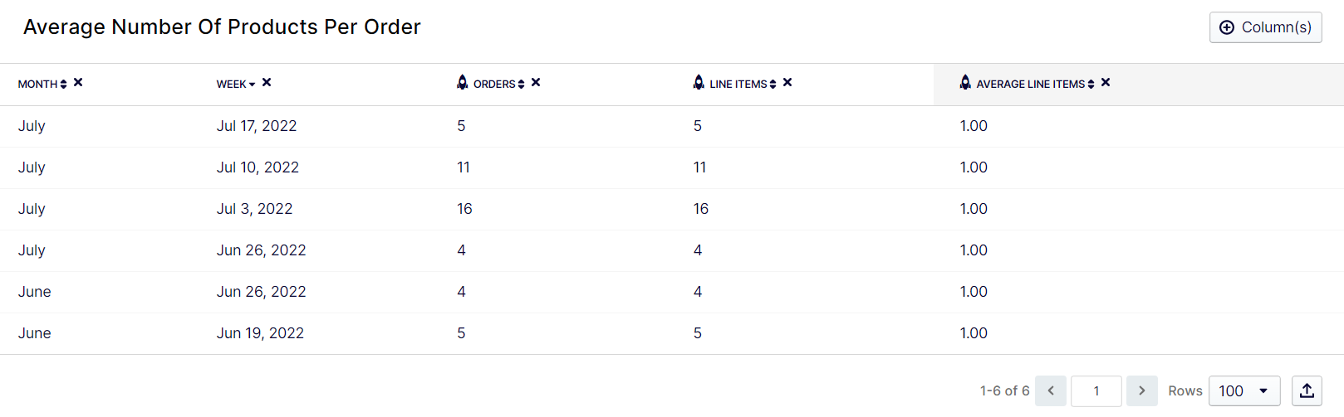This screenshot has width=1344, height=417.
Task: Click the page number input field
Action: pos(1096,390)
